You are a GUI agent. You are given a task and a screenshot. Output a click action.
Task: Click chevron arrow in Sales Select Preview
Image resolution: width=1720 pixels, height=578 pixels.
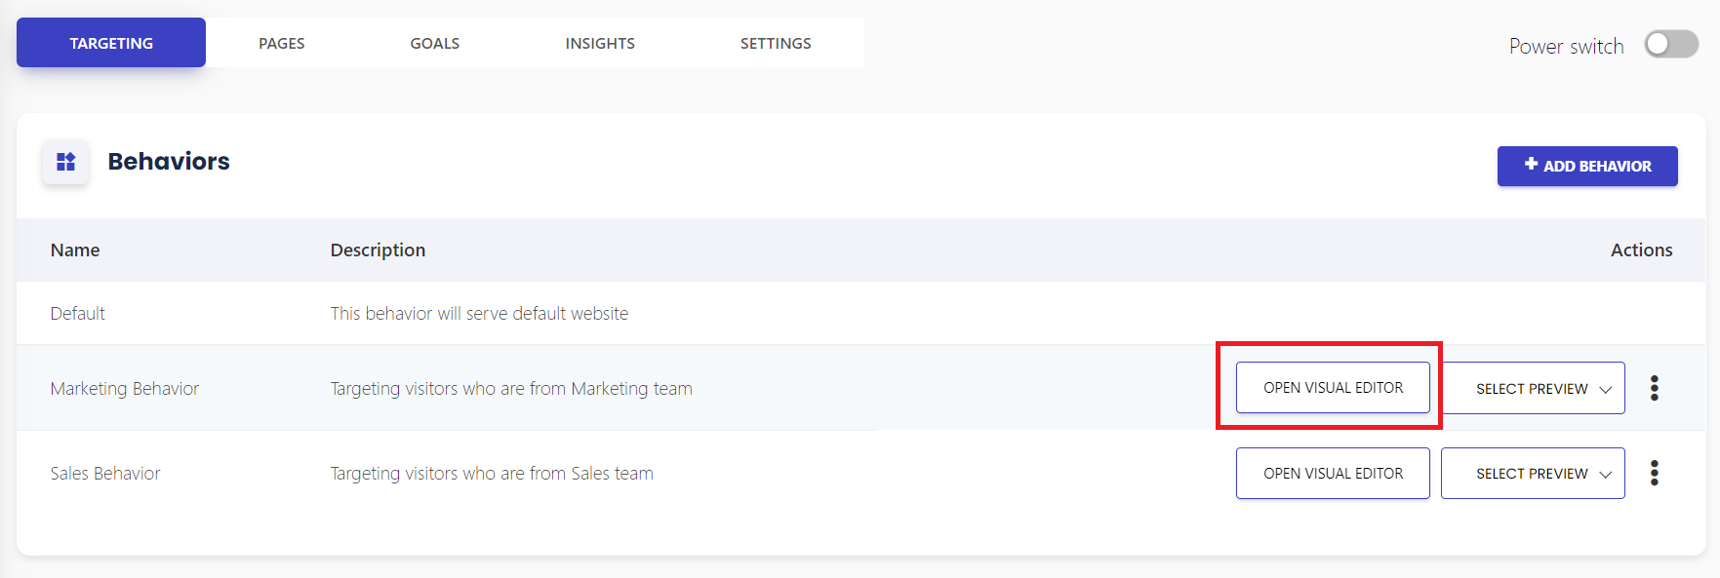pyautogui.click(x=1605, y=475)
